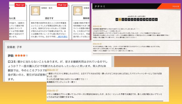This screenshot has width=182, height=104.
Task: Click the 2026-05-17 date above the クエスト review
Action: point(52,70)
